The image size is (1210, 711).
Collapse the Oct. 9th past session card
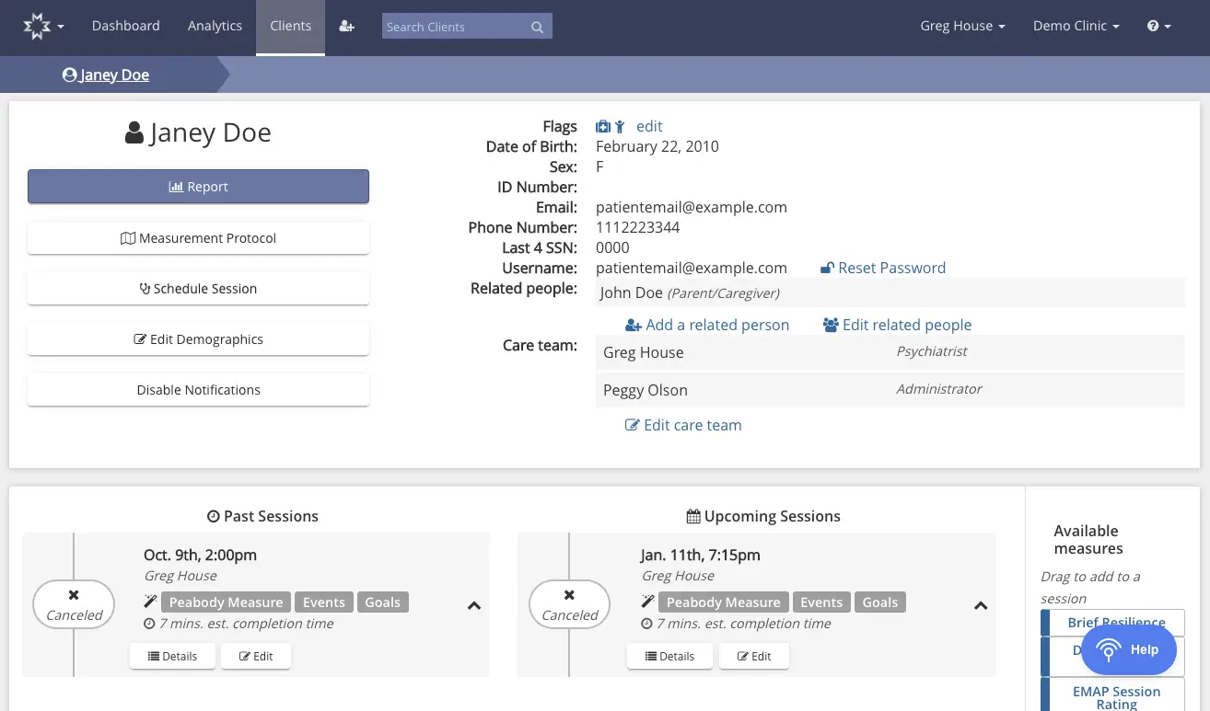[473, 605]
